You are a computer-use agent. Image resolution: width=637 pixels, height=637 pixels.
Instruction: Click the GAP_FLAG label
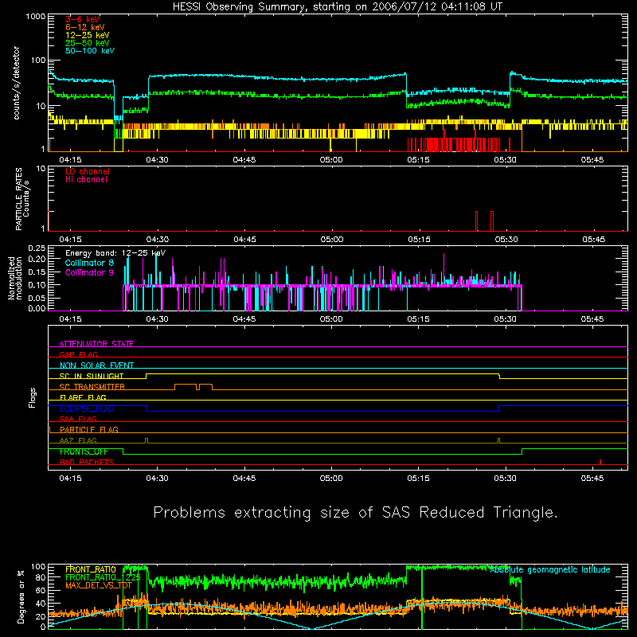78,354
